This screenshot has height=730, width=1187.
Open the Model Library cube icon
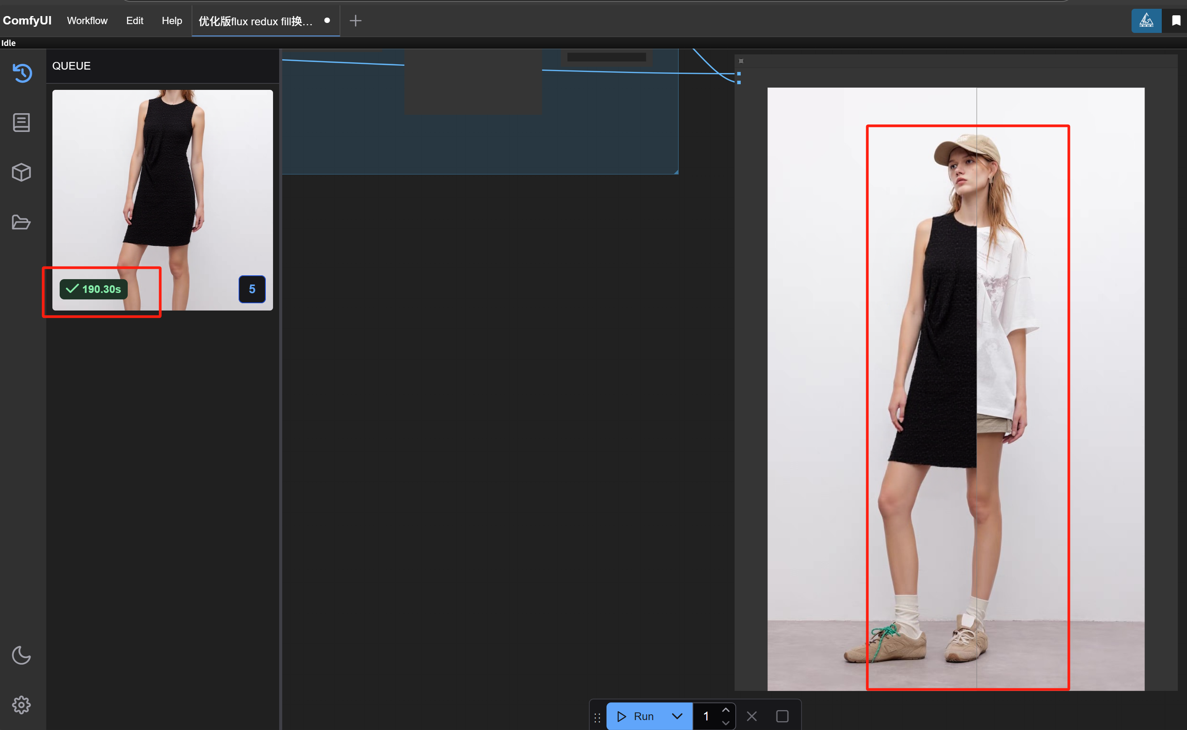[x=21, y=172]
